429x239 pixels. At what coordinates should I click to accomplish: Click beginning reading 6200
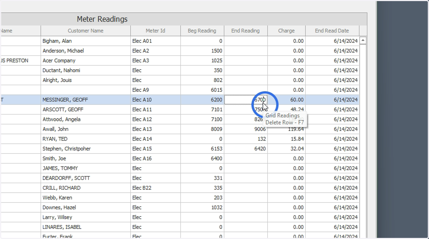coord(217,100)
